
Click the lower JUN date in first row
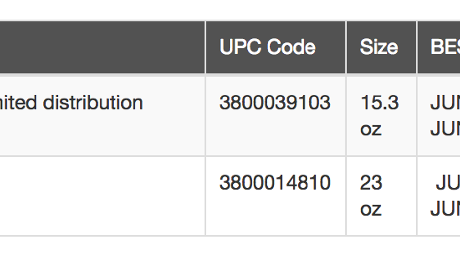[445, 129]
